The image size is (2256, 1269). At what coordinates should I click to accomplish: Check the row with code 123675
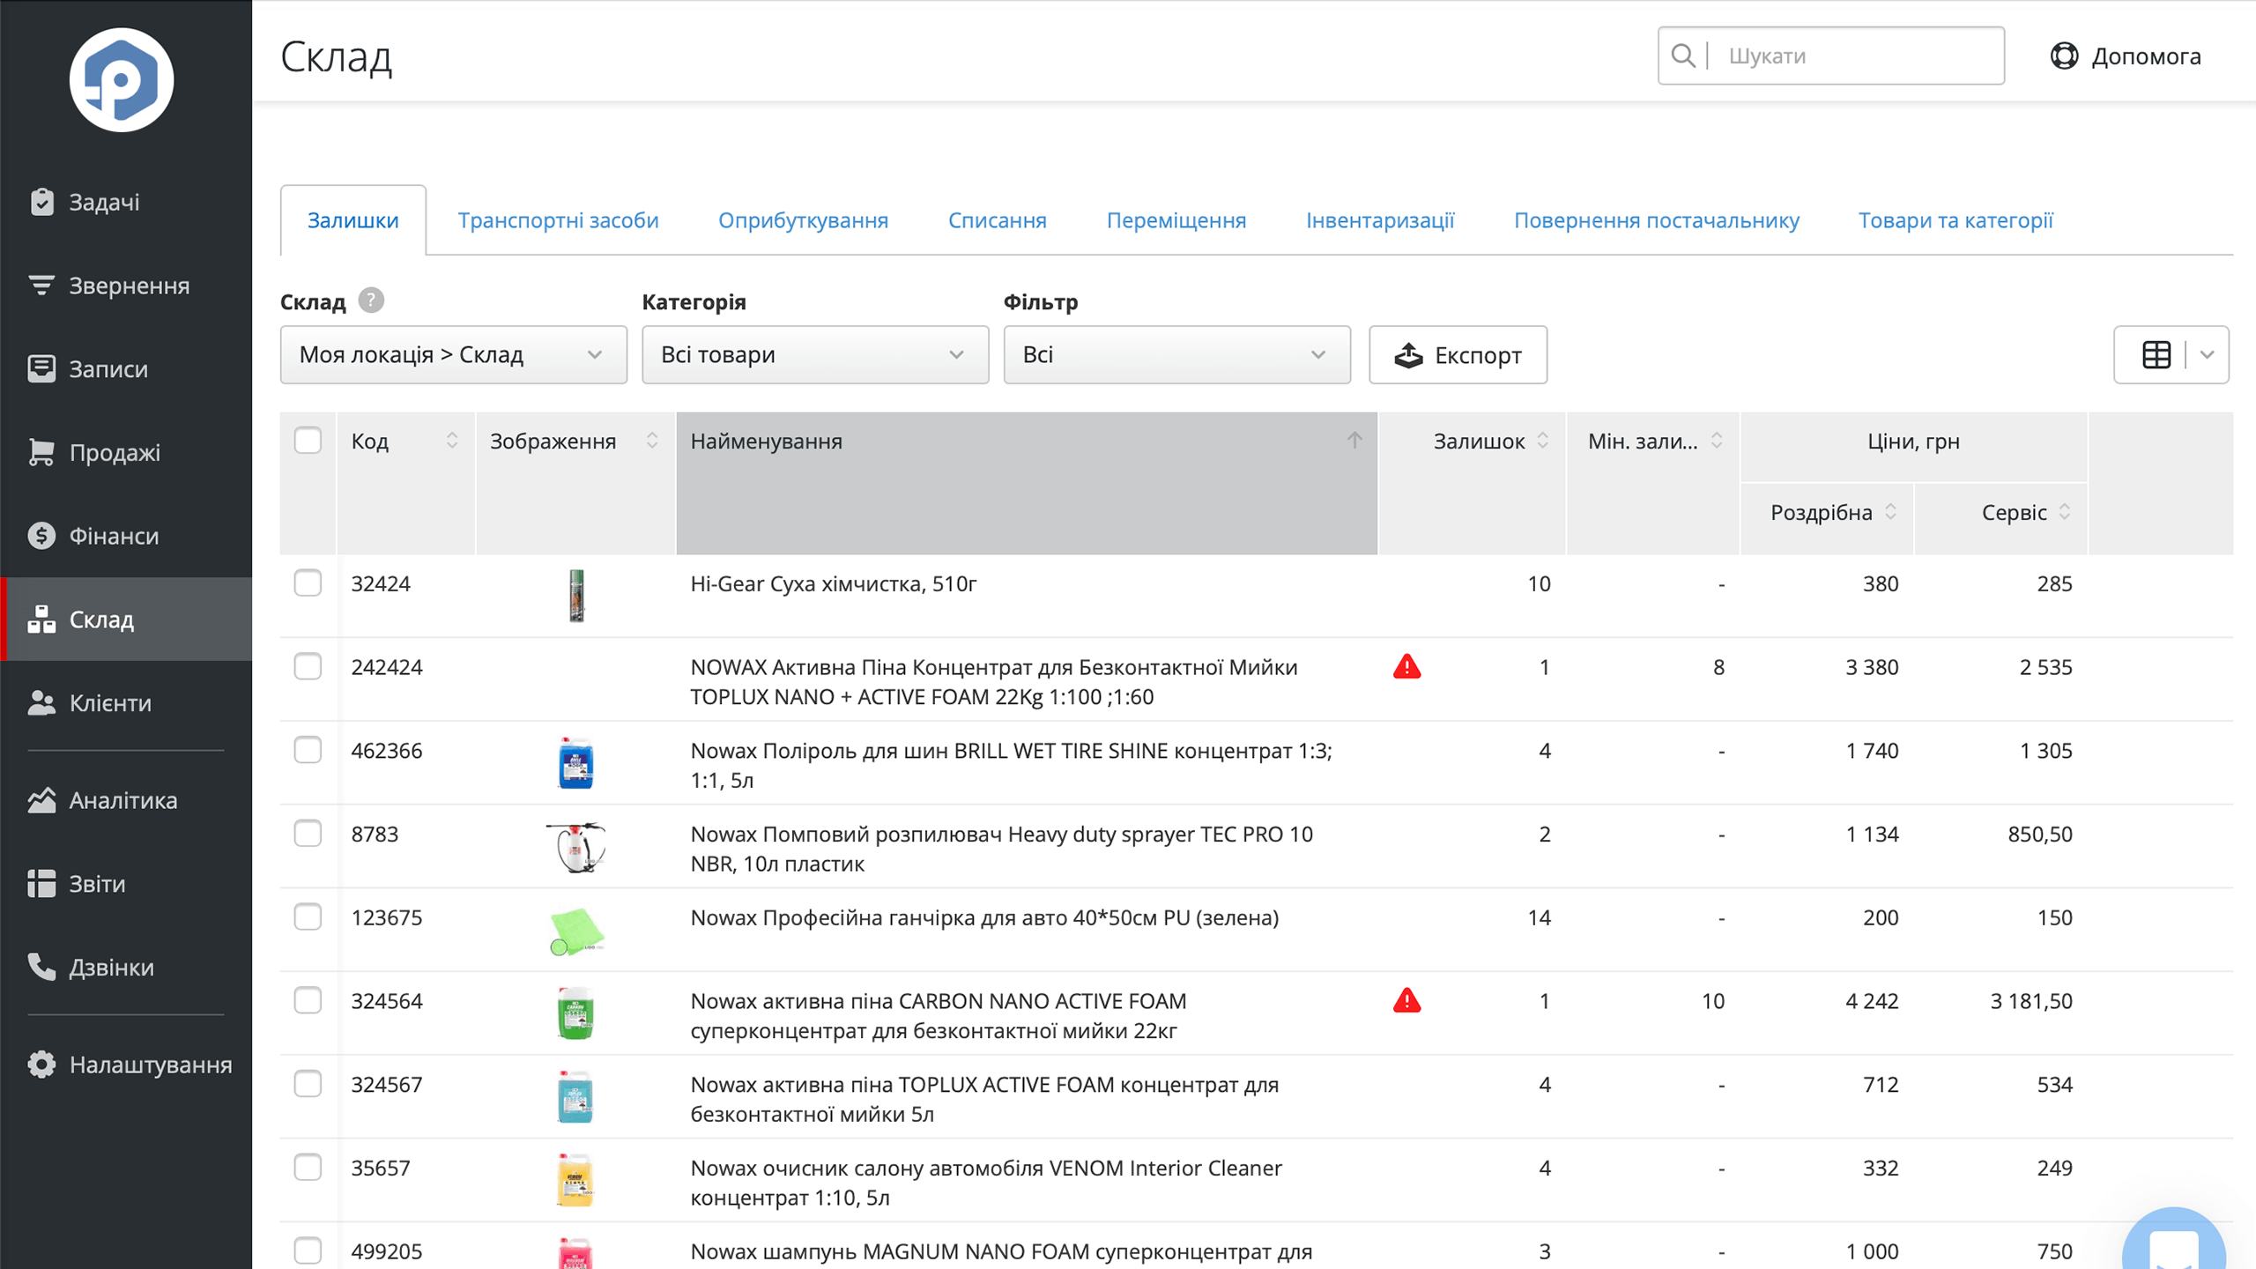tap(308, 917)
